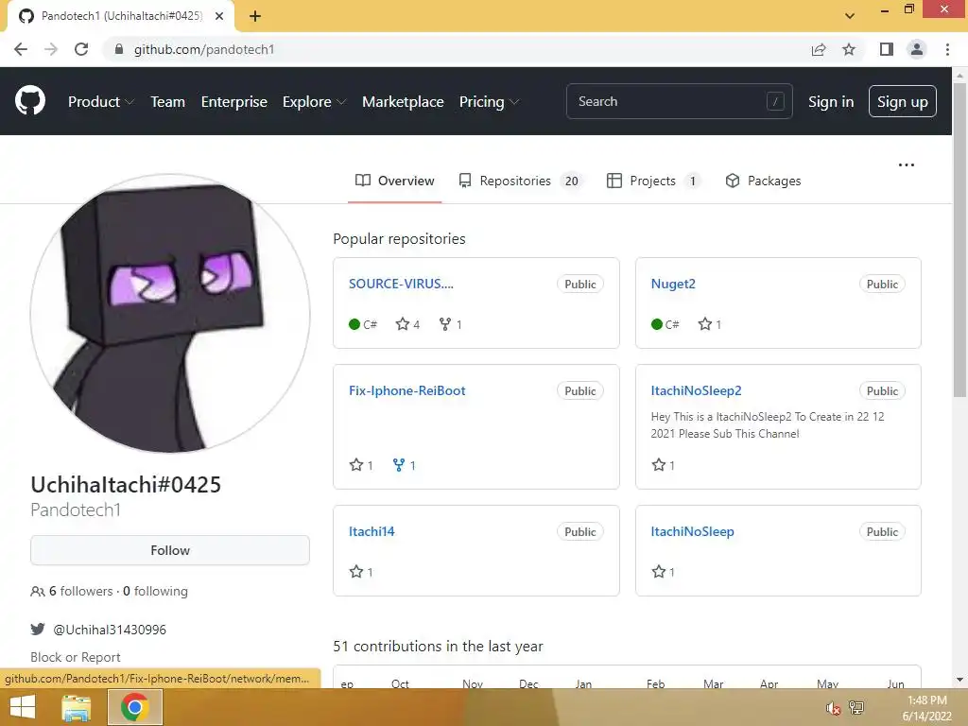Open the Chrome profile avatar icon
Screen dimensions: 968x726
tap(917, 49)
